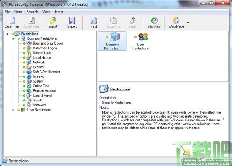Screen dimensions: 232x166
Task: Toggle the status dot beside Screen Lock
Action: pyautogui.click(x=24, y=53)
